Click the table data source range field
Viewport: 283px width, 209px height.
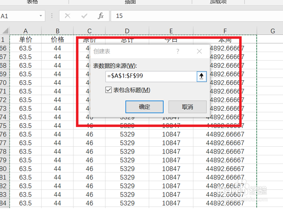point(151,76)
